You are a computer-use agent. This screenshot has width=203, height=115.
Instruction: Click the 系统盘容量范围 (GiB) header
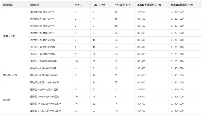point(149,5)
